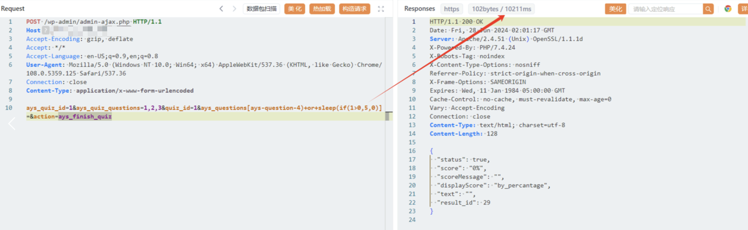The height and width of the screenshot is (230, 748).
Task: Click the Cache-Control header line
Action: coord(521,99)
